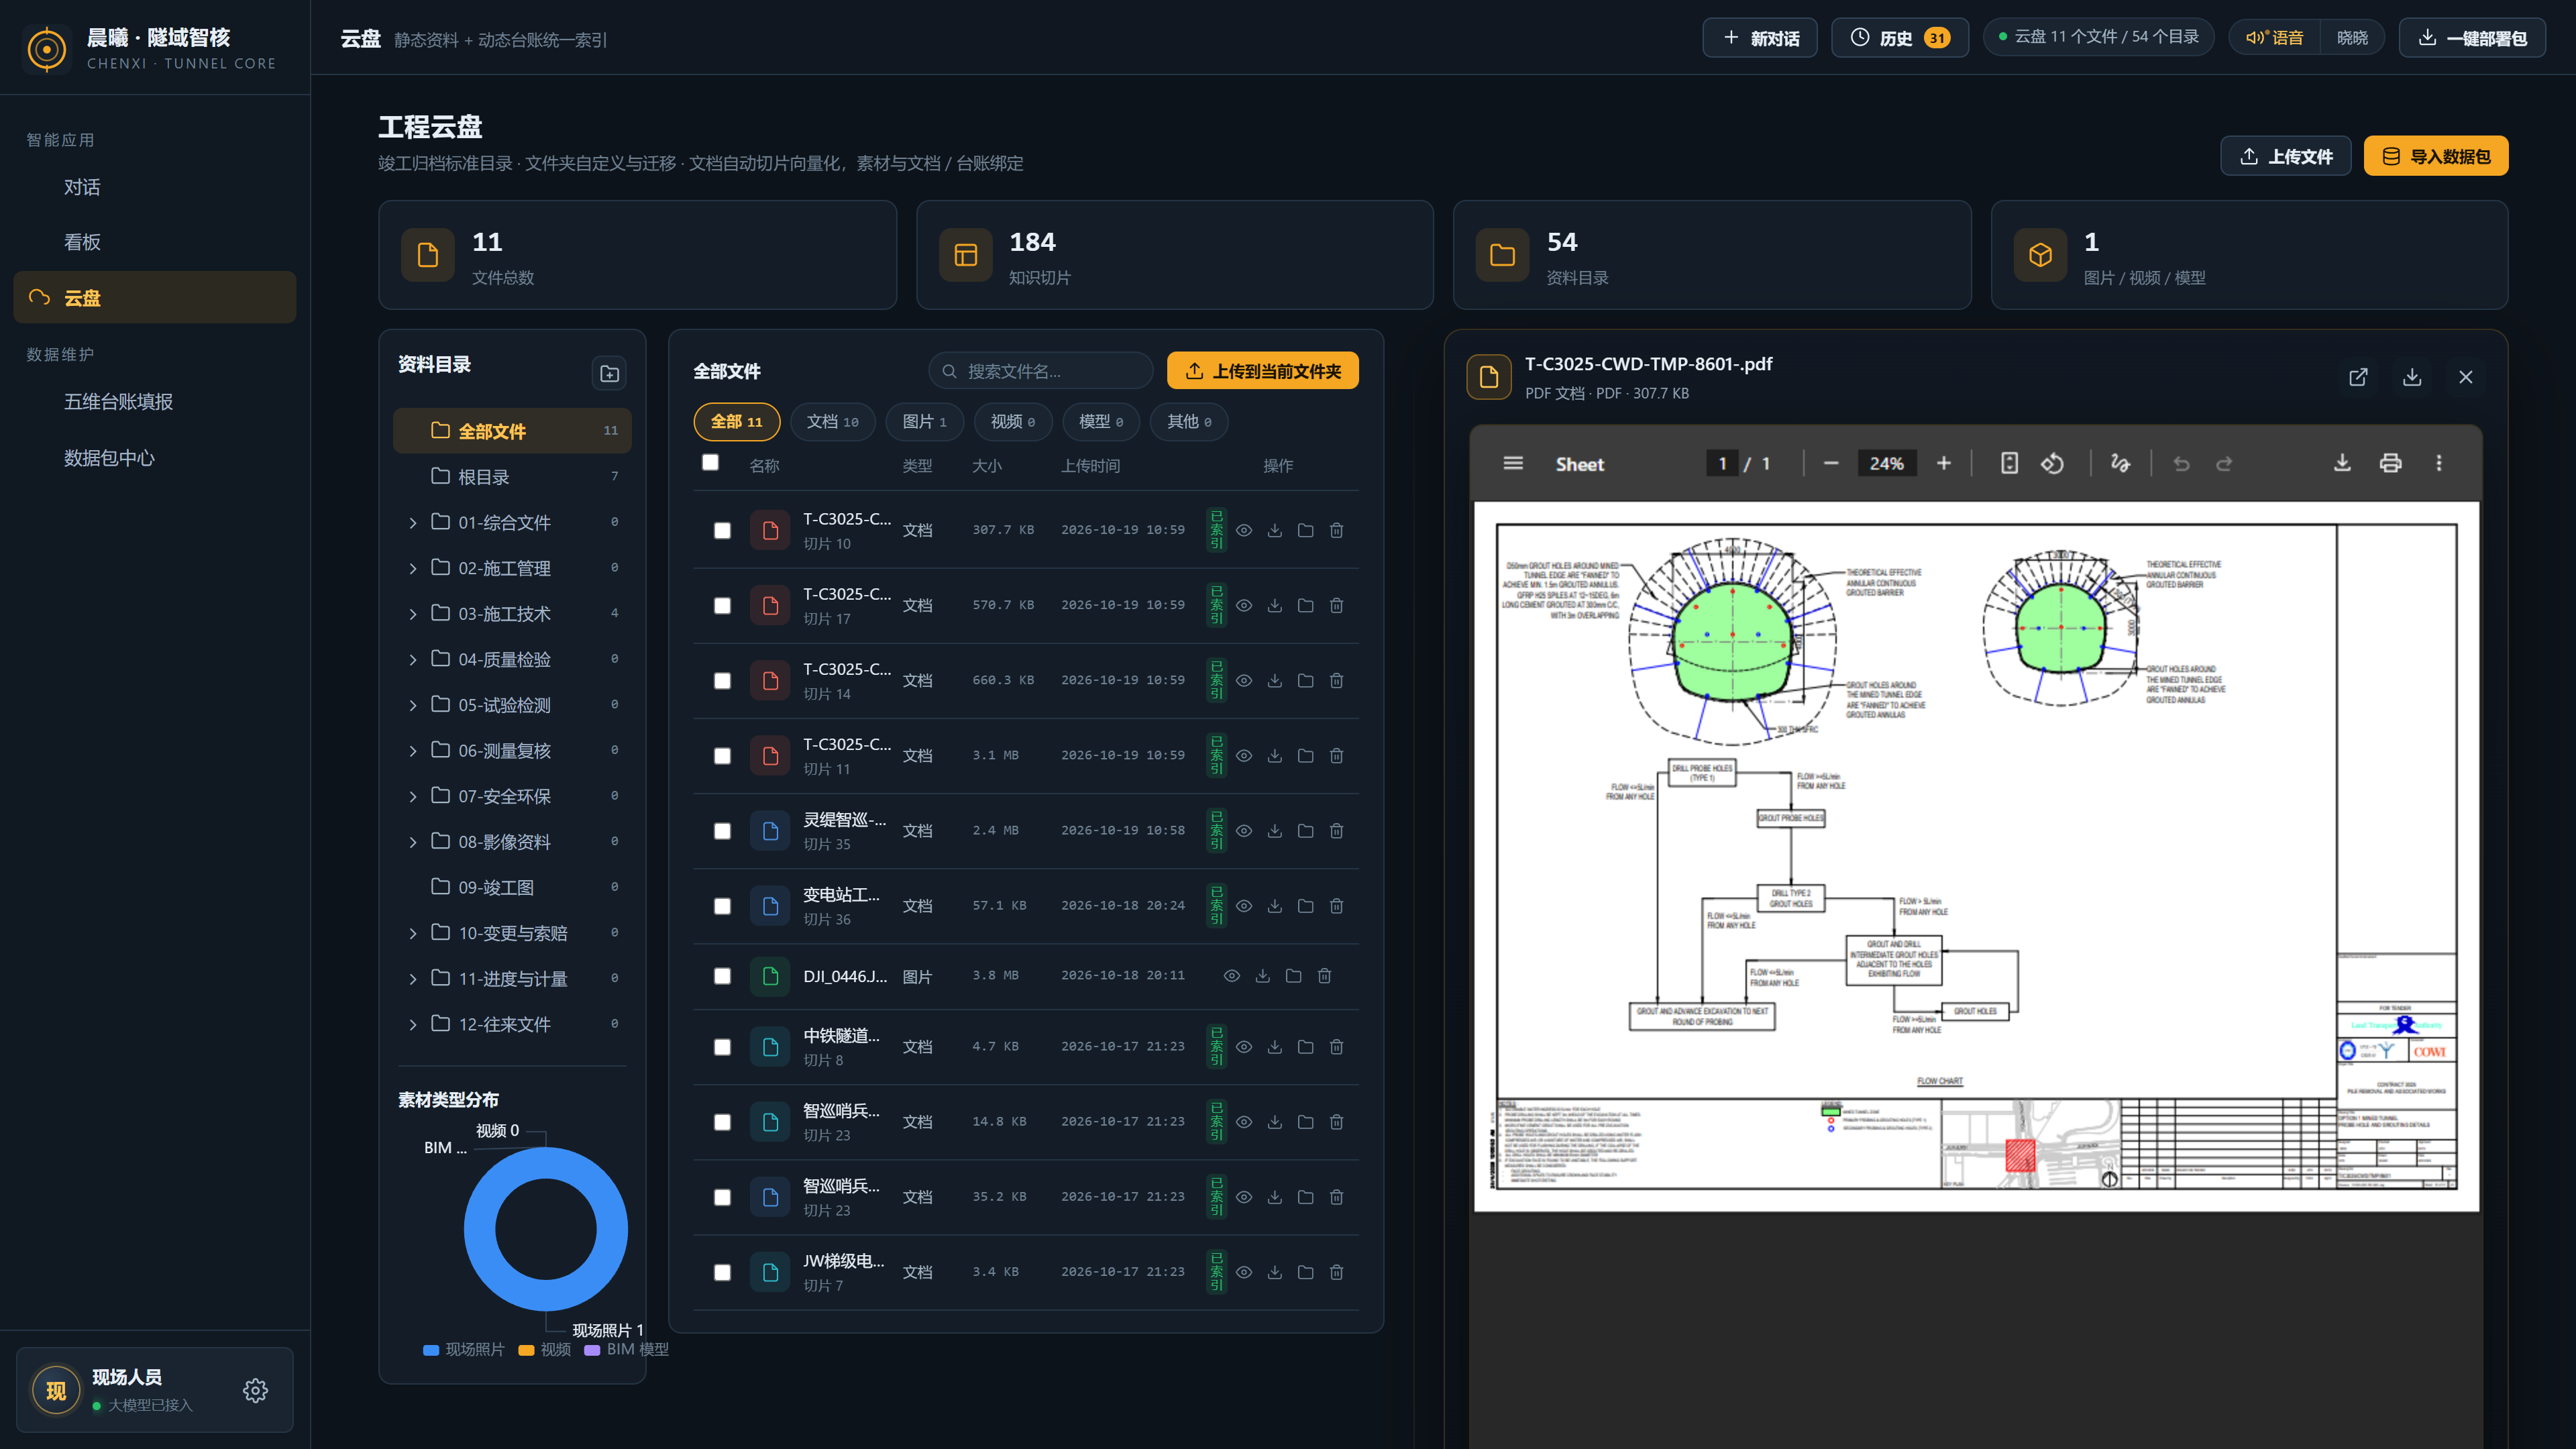2576x1449 pixels.
Task: Start a 新对话 from top bar
Action: tap(1760, 38)
